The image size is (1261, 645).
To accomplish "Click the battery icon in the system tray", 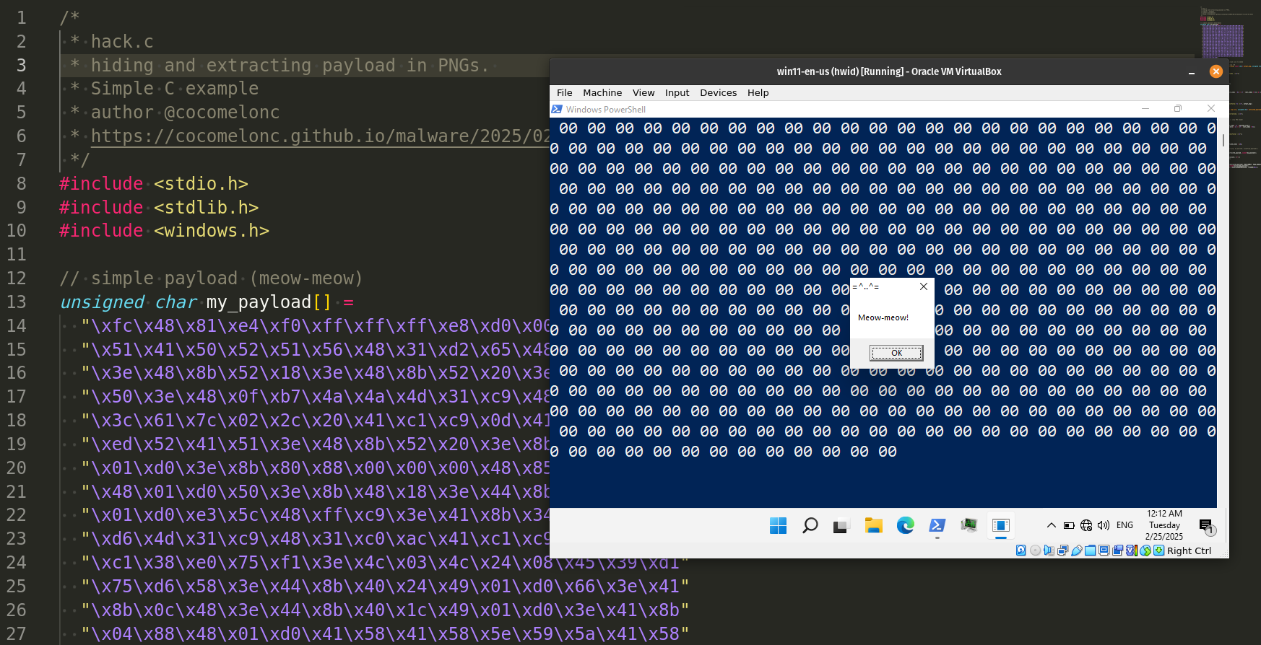I will (x=1069, y=525).
